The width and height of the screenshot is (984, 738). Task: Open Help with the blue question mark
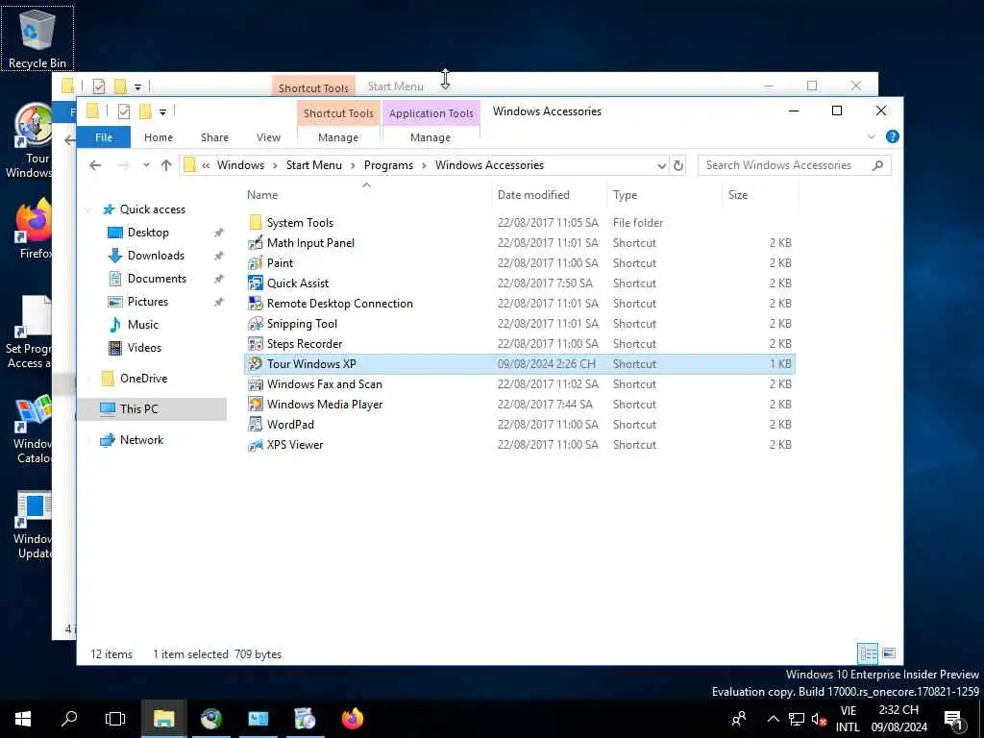(892, 136)
